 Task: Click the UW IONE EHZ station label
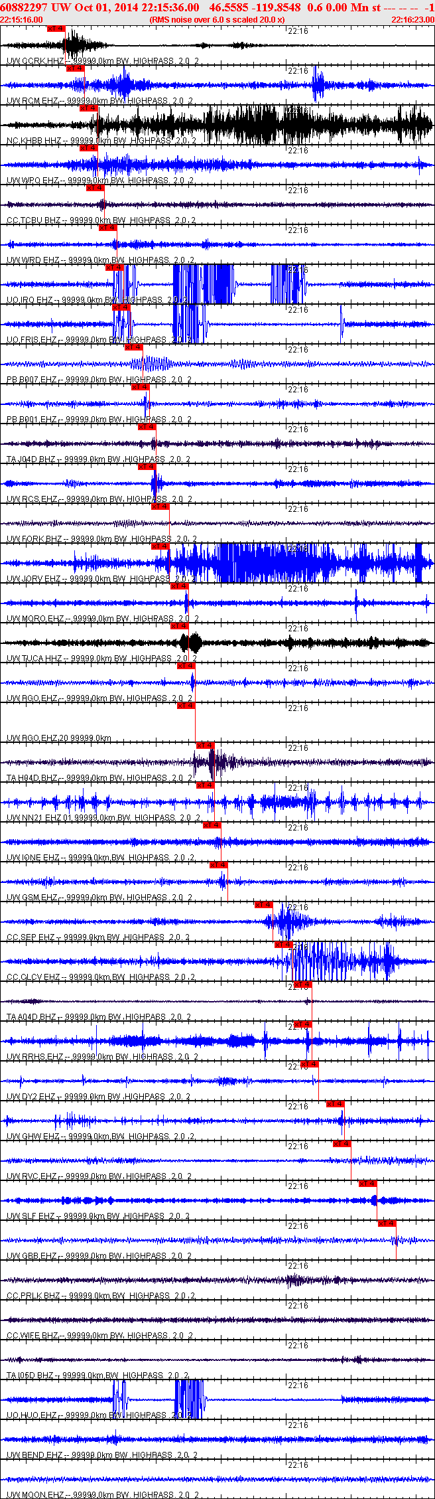[101, 858]
